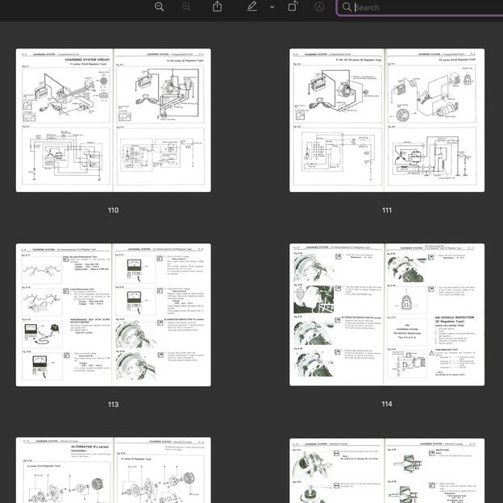Open the Share menu icon
Viewport: 503px width, 503px height.
218,6
